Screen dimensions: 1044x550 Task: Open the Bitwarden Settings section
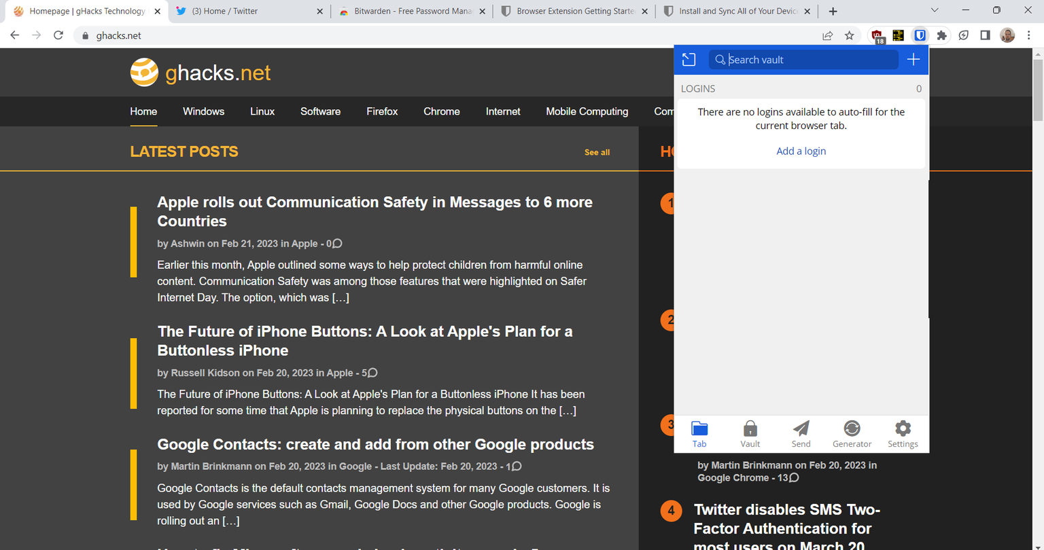903,434
